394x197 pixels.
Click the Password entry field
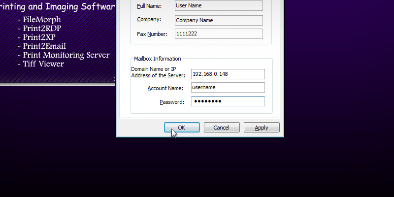(x=228, y=101)
